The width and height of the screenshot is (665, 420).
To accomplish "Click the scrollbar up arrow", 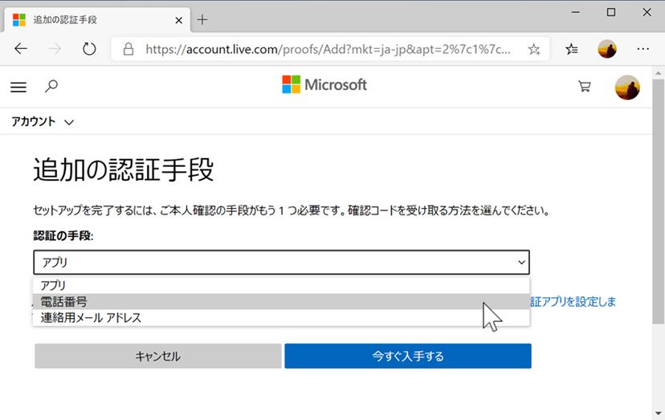I will tap(659, 73).
